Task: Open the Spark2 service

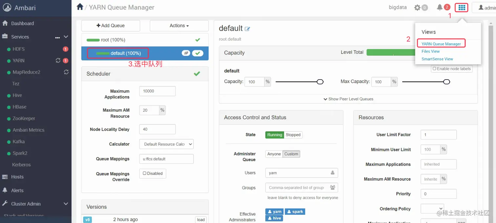Action: tap(20, 153)
